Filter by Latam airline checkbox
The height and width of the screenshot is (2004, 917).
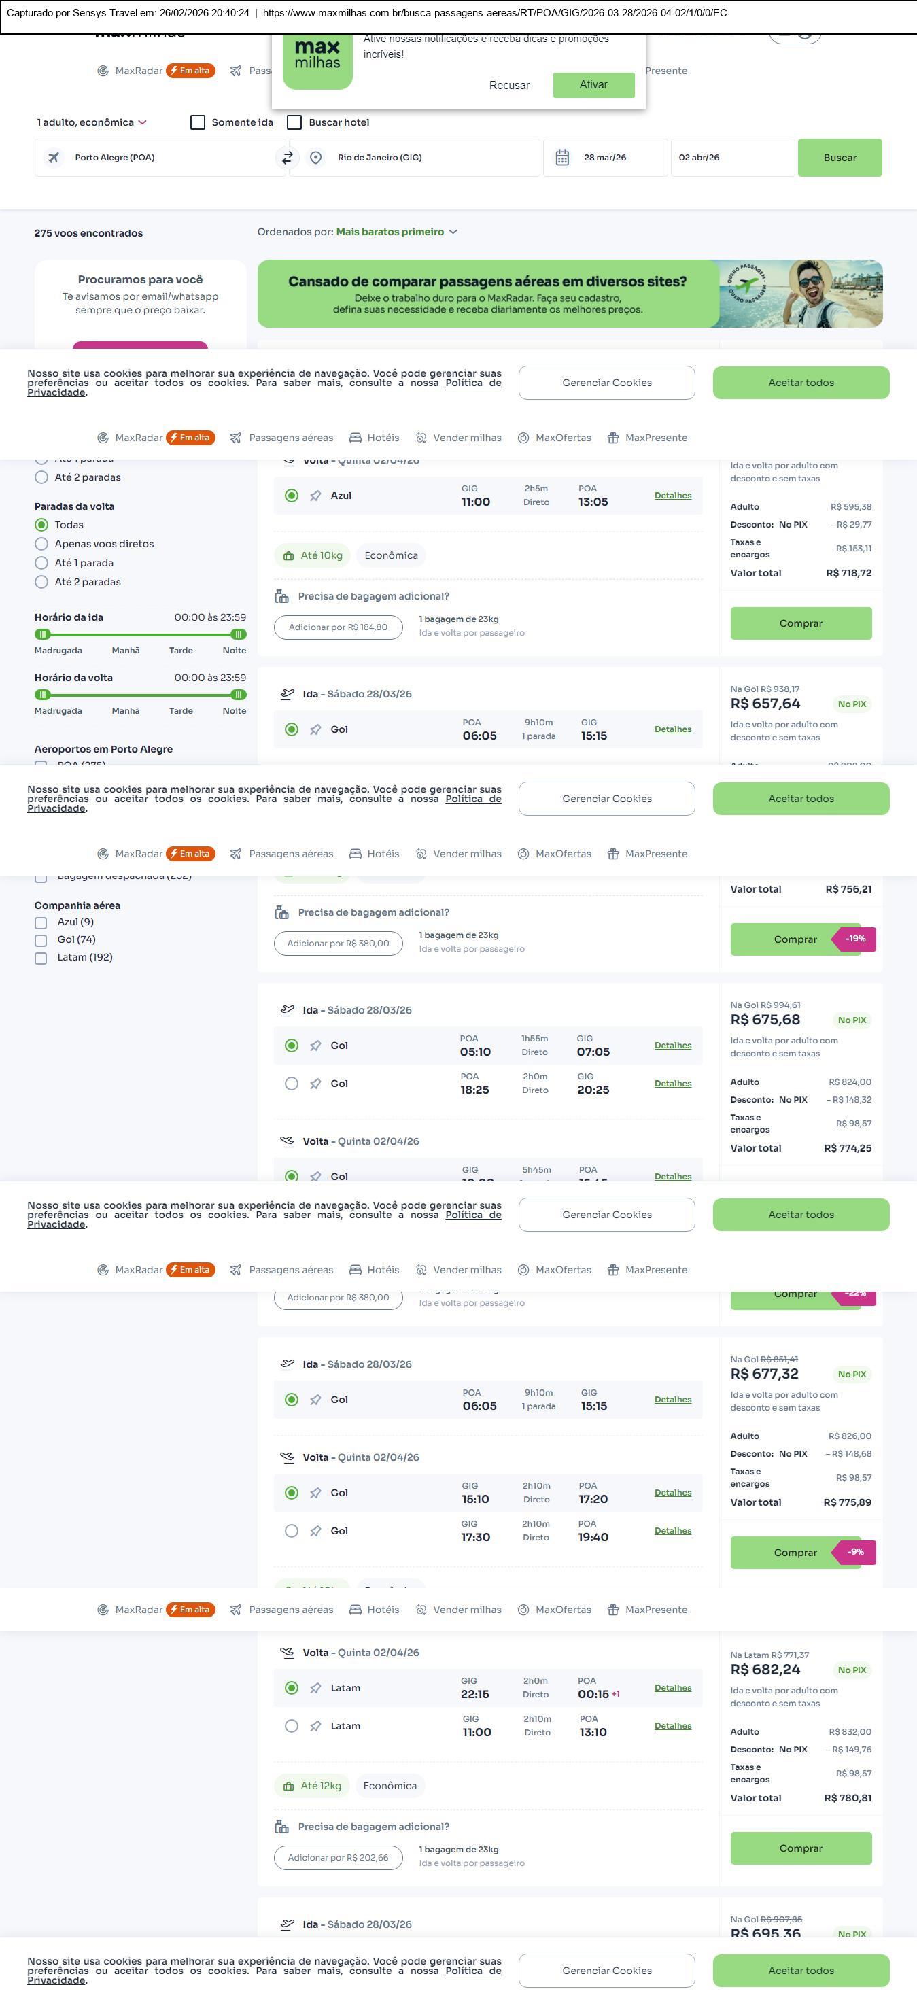click(x=40, y=958)
